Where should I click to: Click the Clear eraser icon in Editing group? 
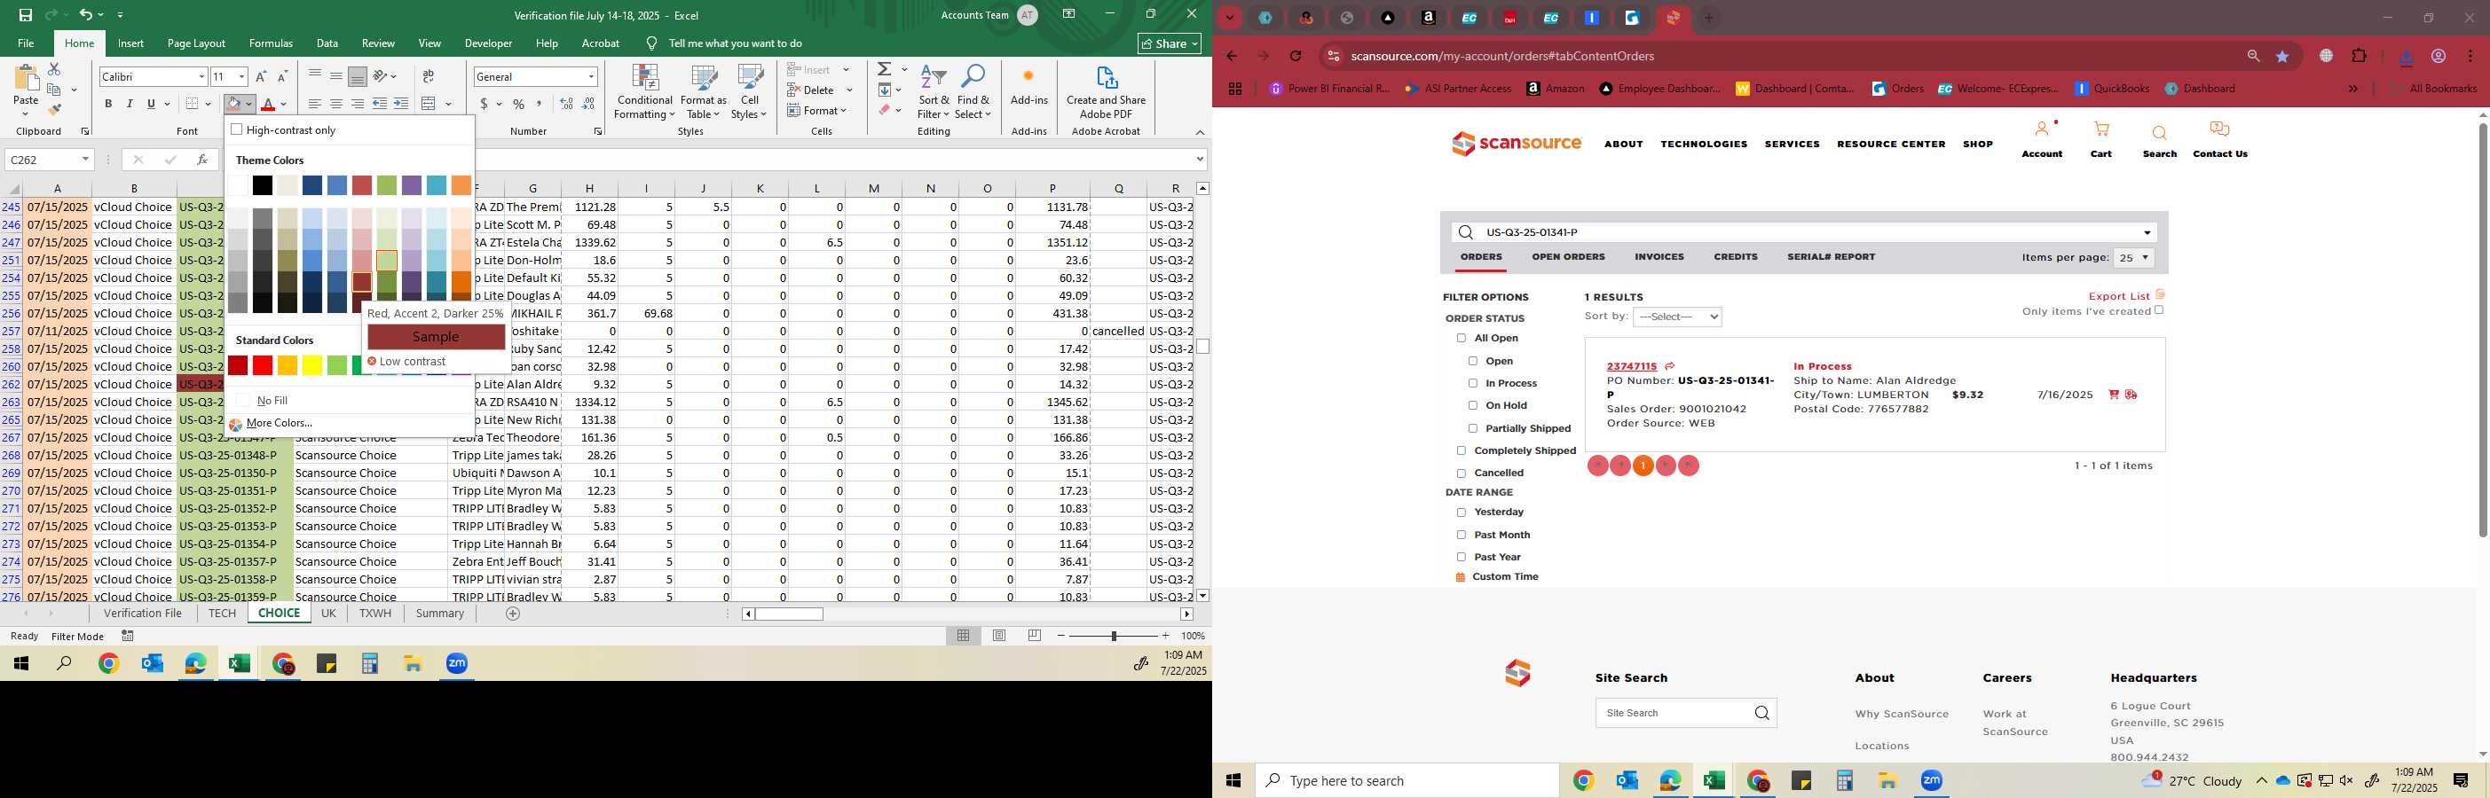tap(885, 110)
